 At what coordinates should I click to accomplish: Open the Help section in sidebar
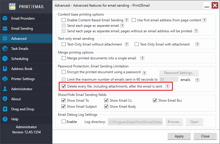tap(15, 119)
